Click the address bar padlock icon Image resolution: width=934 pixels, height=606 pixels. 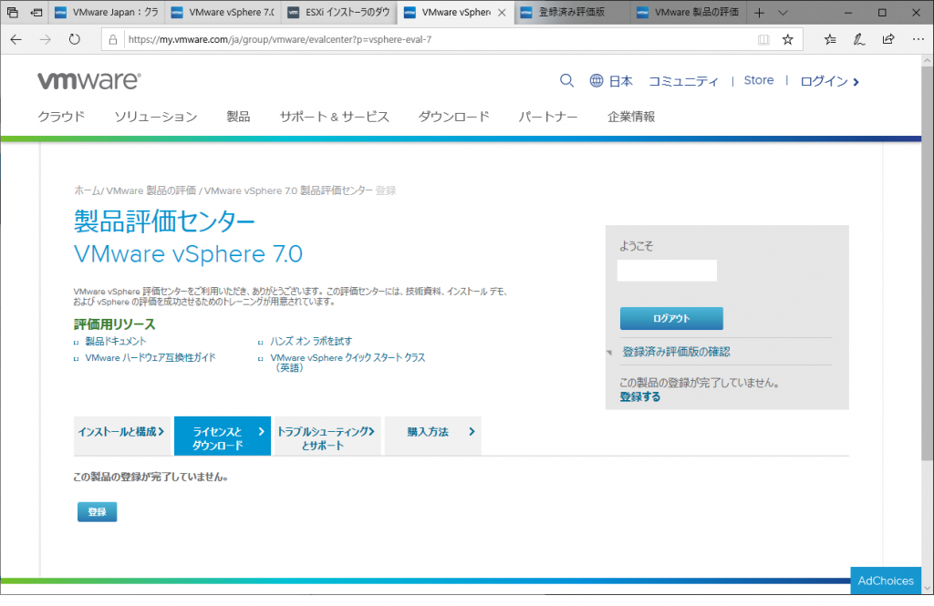point(112,40)
